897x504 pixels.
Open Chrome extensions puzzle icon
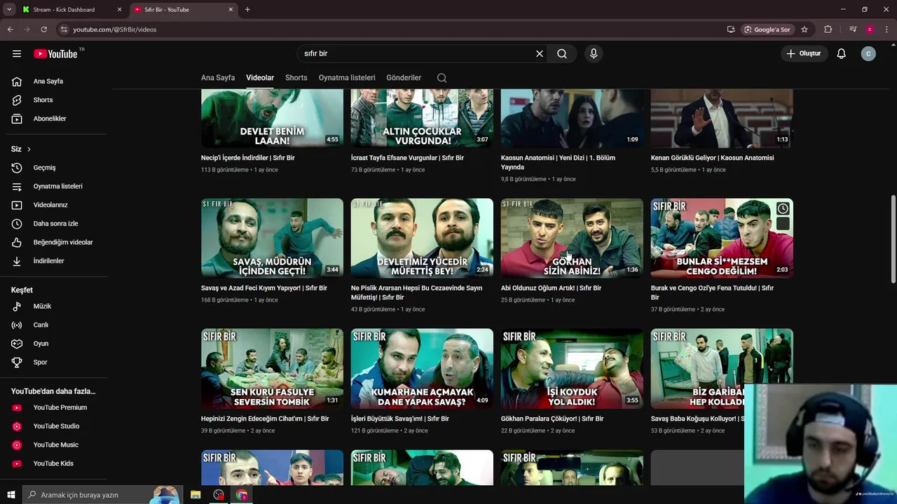coord(828,29)
